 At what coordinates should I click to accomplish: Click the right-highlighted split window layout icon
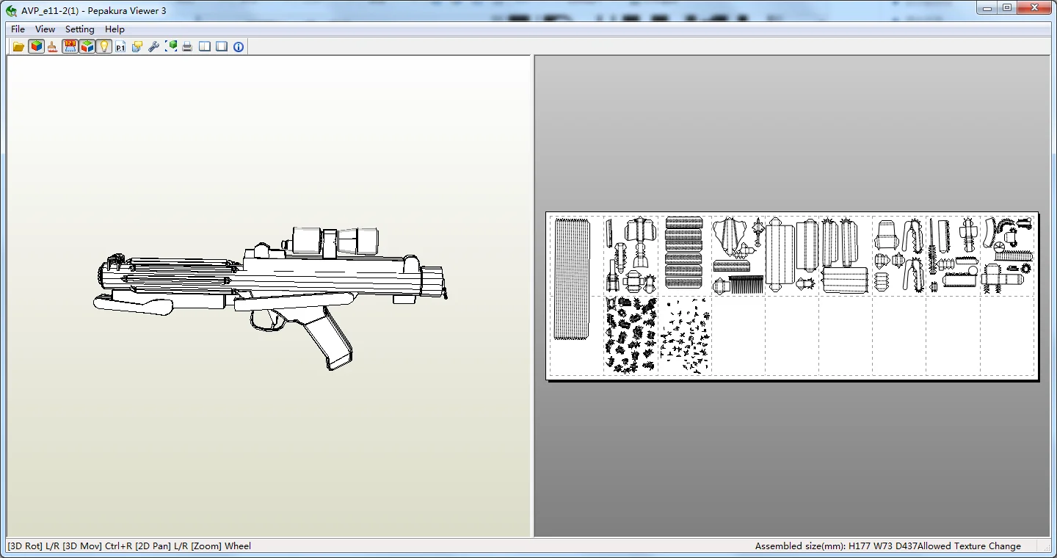222,47
